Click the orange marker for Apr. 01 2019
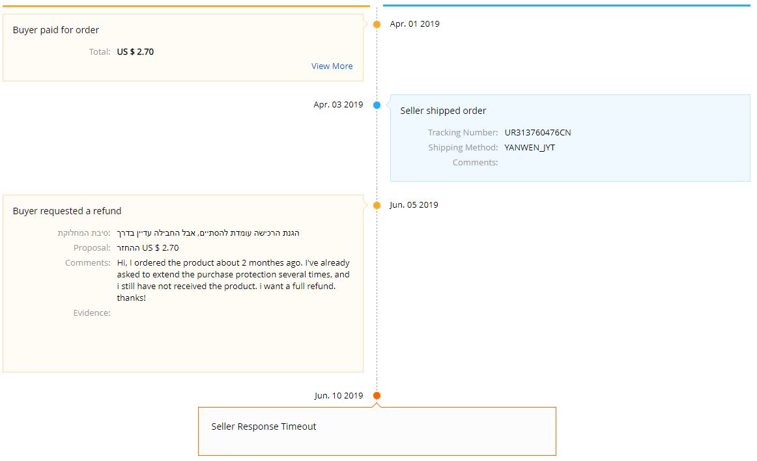The width and height of the screenshot is (757, 461). pyautogui.click(x=377, y=25)
